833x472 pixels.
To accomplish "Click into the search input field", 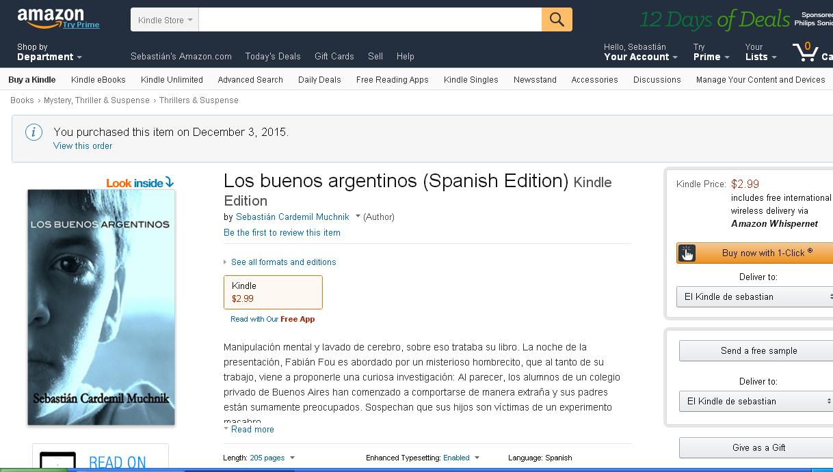I will point(370,20).
